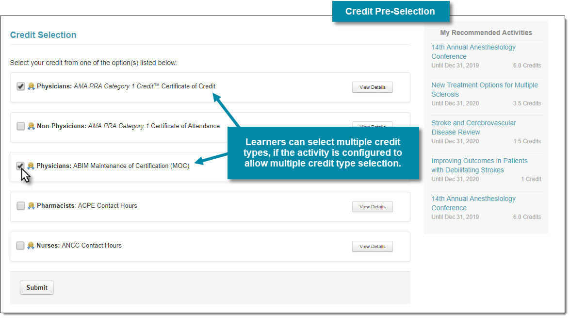
Task: View Details for Physicians AMA PRA credit
Action: point(372,87)
